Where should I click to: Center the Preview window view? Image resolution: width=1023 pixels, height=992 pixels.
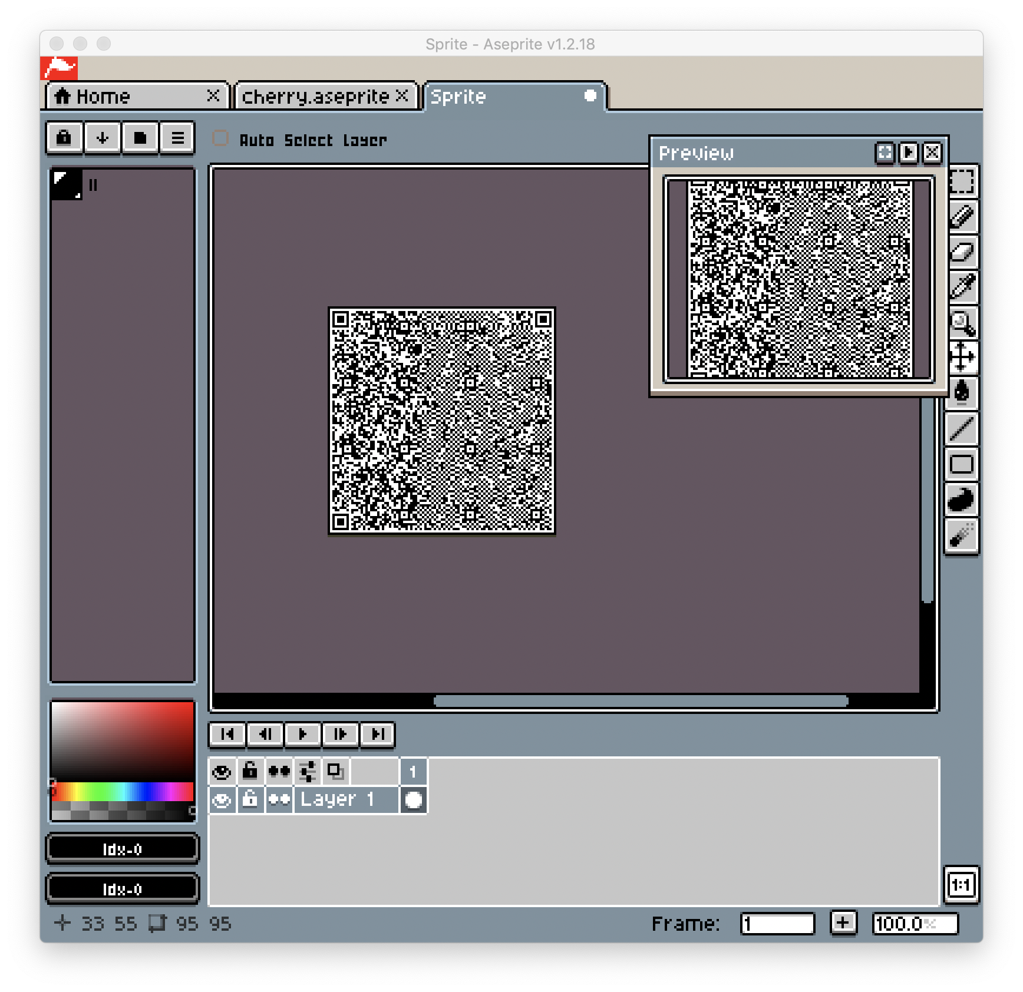click(885, 153)
